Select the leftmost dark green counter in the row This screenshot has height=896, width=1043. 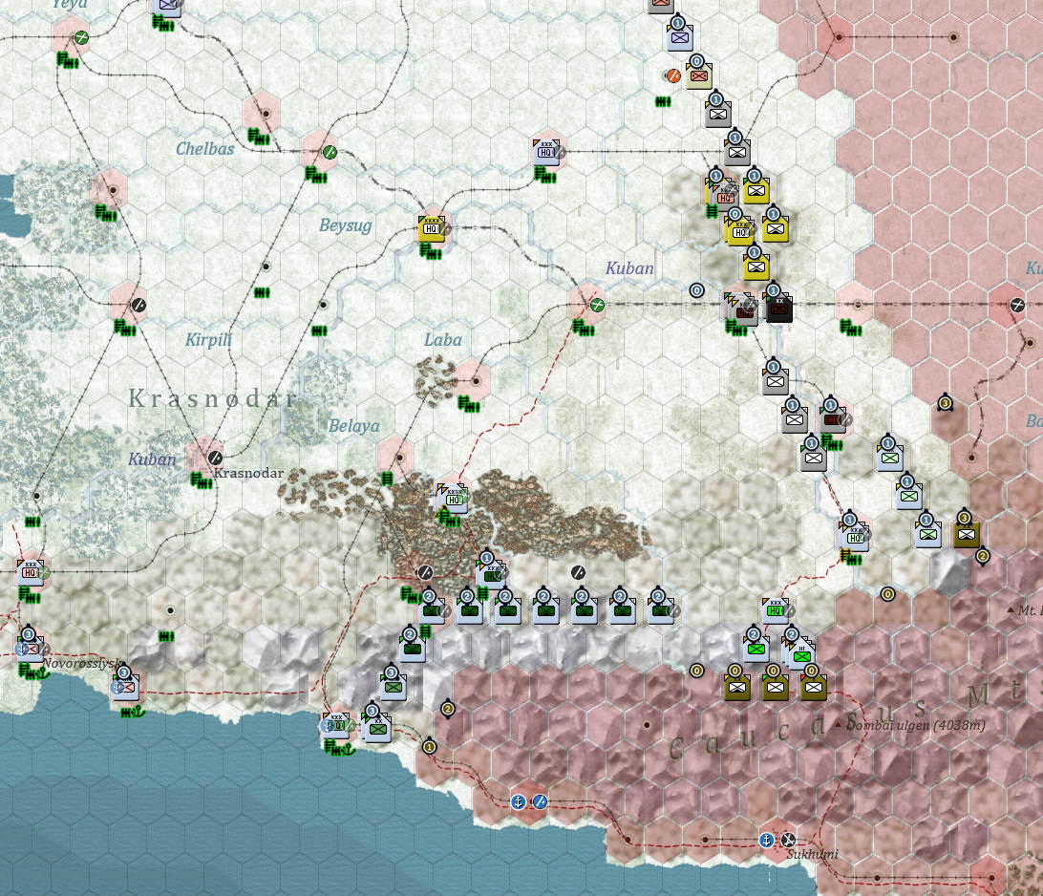[x=431, y=610]
